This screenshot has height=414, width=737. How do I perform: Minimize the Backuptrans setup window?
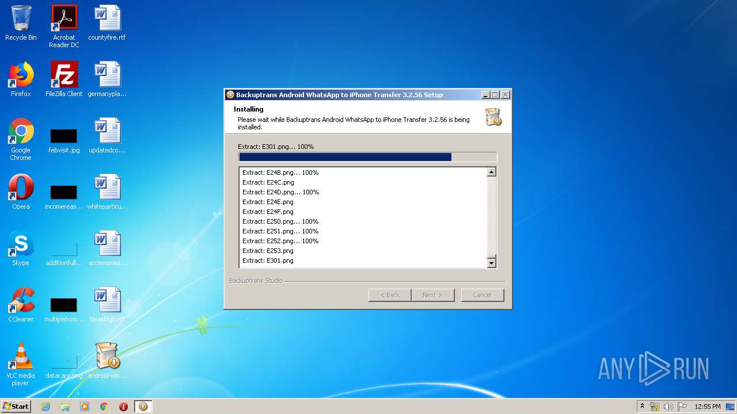tap(485, 95)
